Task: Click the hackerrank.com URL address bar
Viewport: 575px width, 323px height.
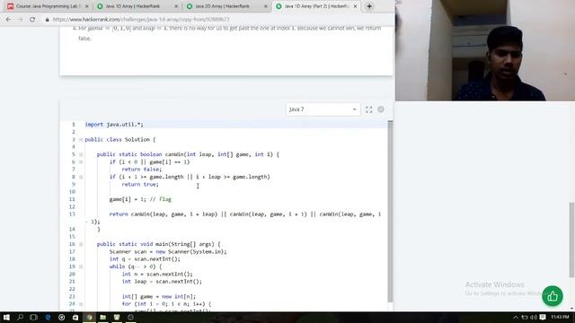Action: click(x=141, y=20)
